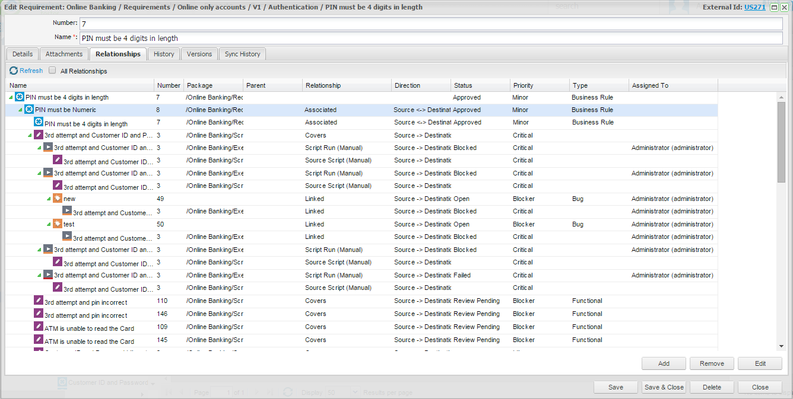
Task: Enable the All Relationships checkbox
Action: click(x=52, y=71)
